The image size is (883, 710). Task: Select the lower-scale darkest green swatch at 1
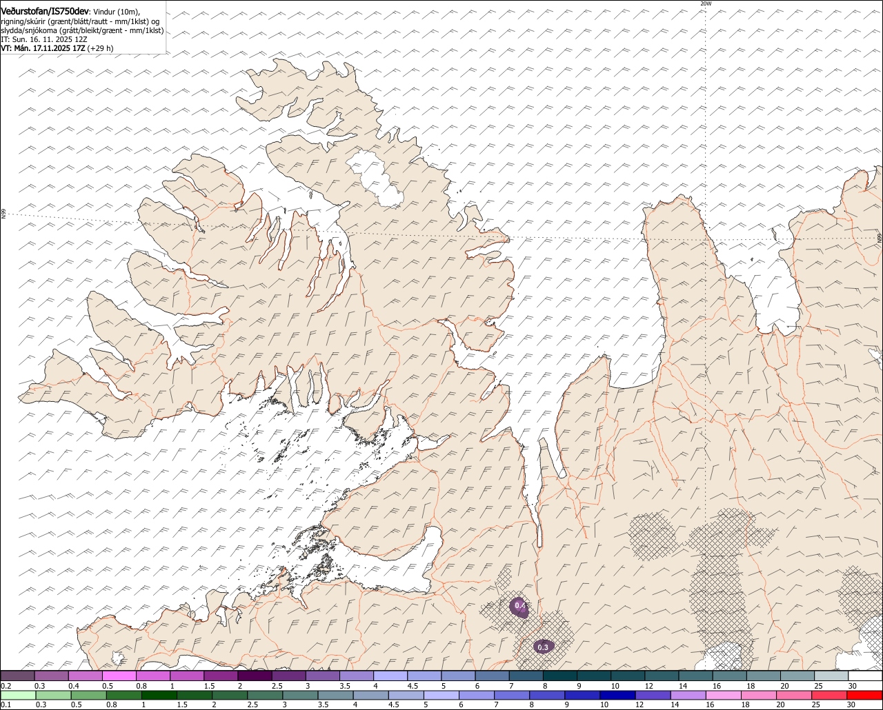click(x=159, y=695)
